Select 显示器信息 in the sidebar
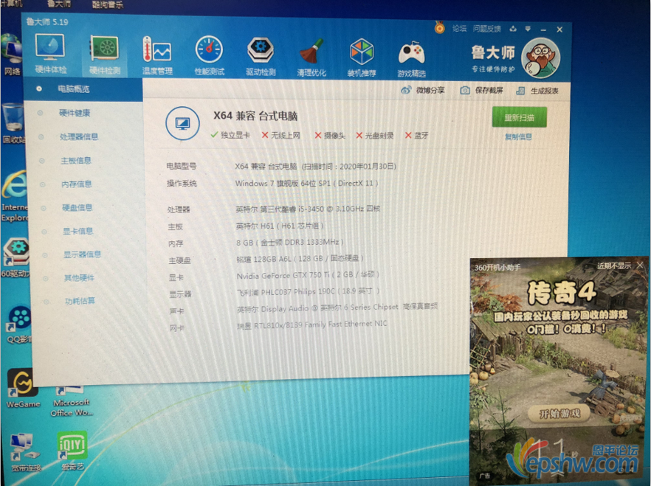651x486 pixels. click(x=82, y=254)
